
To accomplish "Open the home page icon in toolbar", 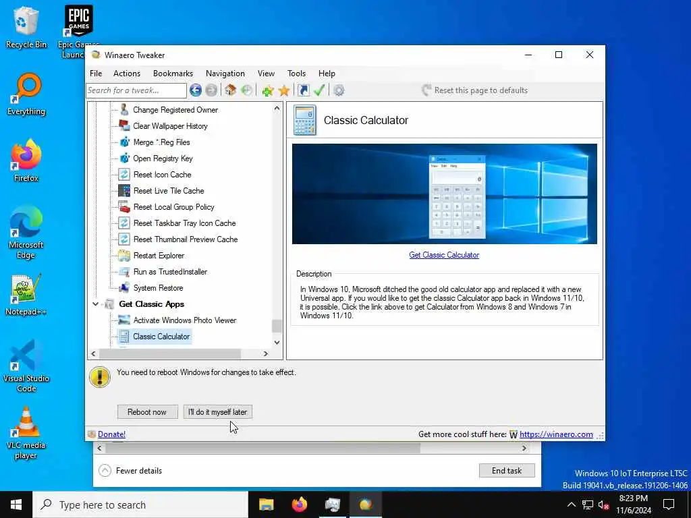I will (x=231, y=90).
